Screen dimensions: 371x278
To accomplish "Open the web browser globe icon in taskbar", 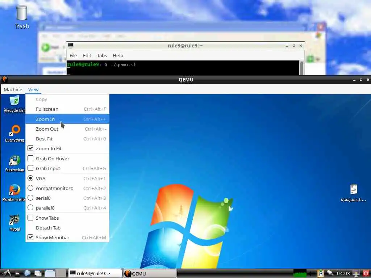I will 27,273.
